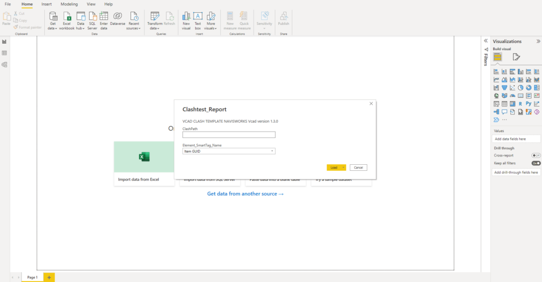Add a Table visual
Image resolution: width=542 pixels, height=282 pixels.
click(504, 104)
